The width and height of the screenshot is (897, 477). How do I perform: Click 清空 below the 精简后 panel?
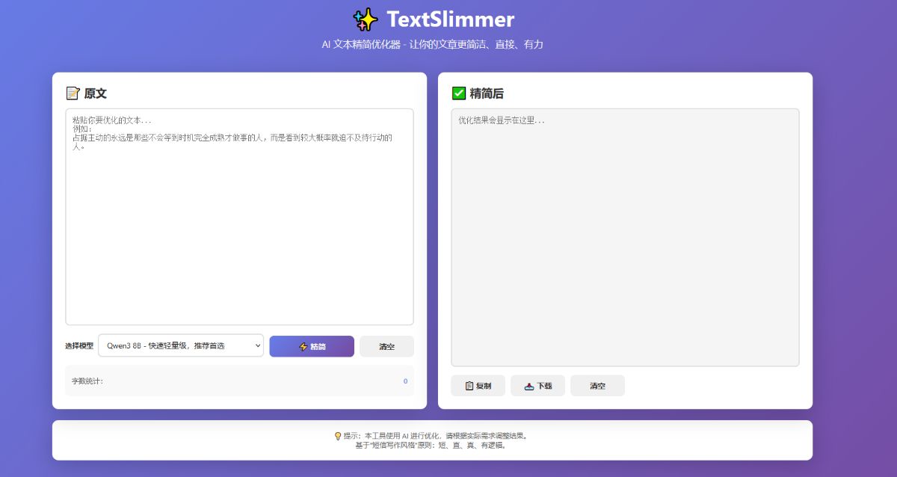pyautogui.click(x=597, y=385)
